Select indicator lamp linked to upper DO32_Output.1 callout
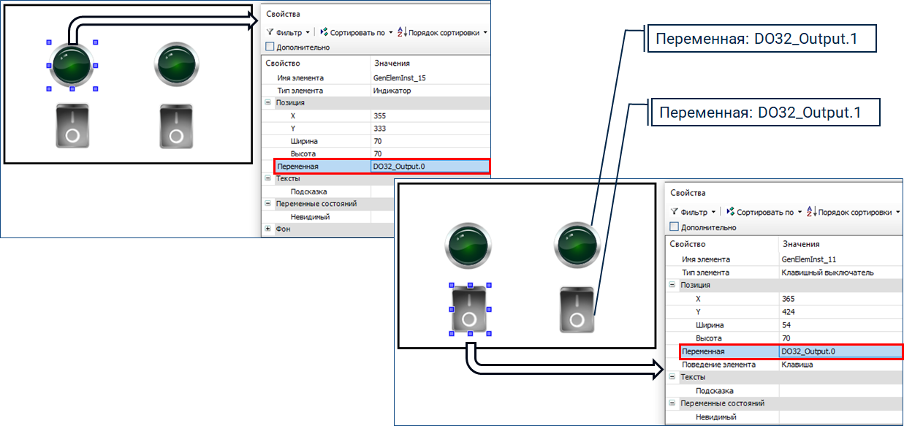Image resolution: width=904 pixels, height=426 pixels. click(x=577, y=245)
